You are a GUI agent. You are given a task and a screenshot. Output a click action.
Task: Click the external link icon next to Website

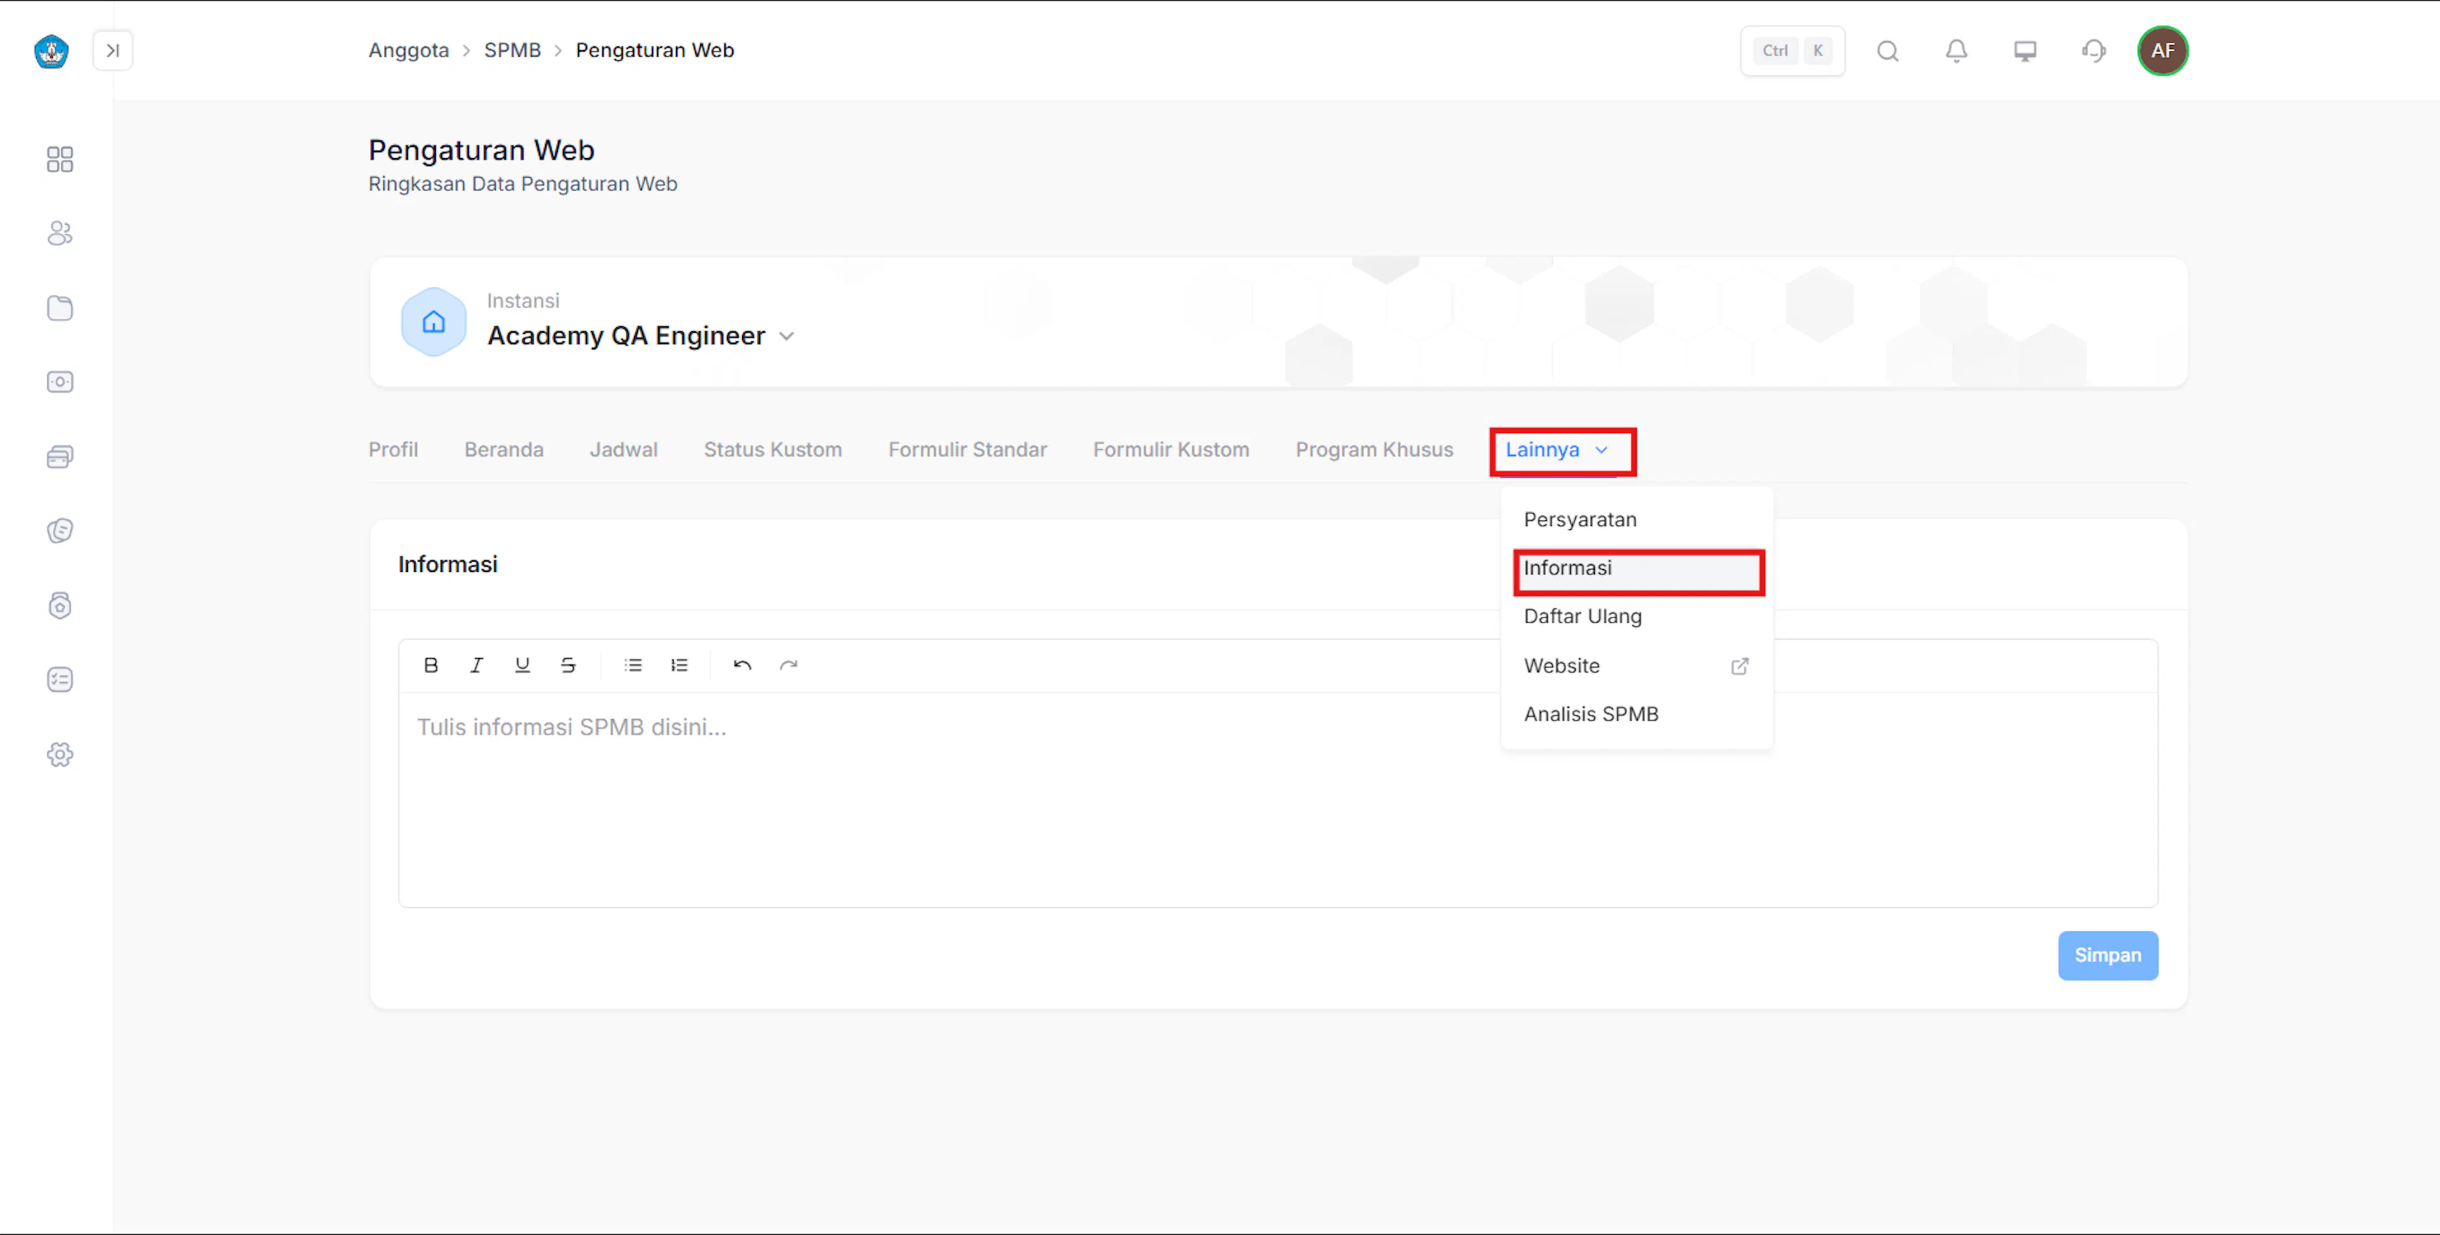(x=1740, y=666)
